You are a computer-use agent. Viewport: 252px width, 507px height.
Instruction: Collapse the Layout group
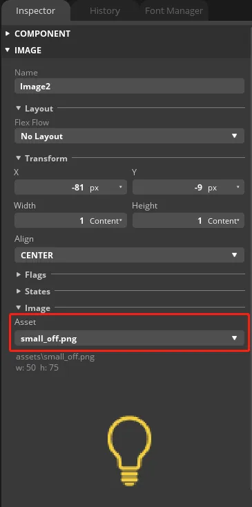pos(35,108)
